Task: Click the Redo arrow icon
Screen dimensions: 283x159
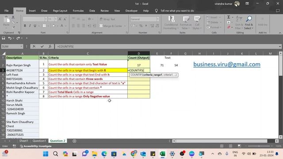Action: [18, 38]
